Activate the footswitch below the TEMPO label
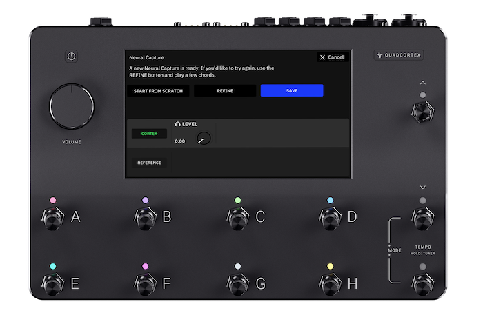Image resolution: width=483 pixels, height=324 pixels. [422, 284]
